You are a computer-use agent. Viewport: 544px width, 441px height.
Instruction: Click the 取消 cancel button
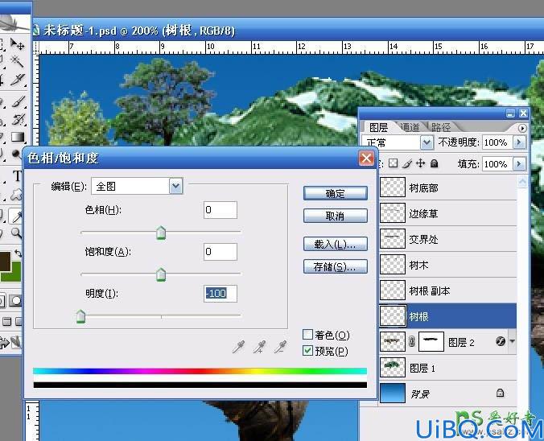tap(335, 216)
